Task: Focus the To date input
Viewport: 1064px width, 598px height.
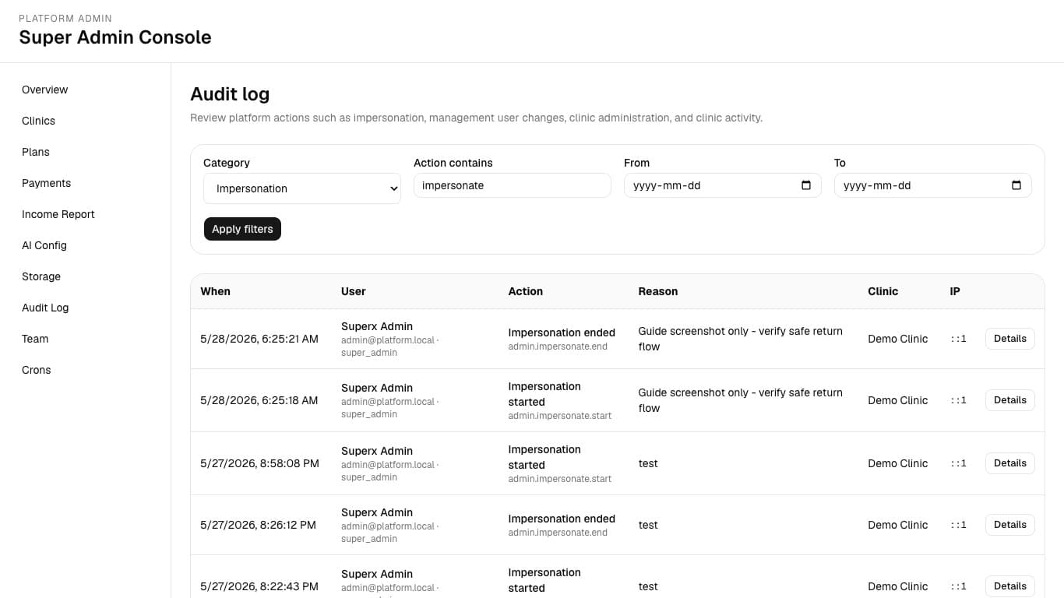Action: pyautogui.click(x=933, y=185)
